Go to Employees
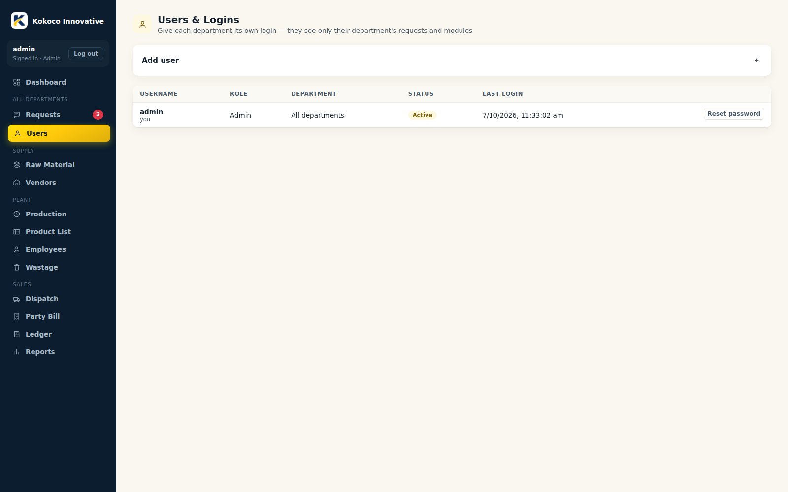The width and height of the screenshot is (788, 492). [59, 249]
